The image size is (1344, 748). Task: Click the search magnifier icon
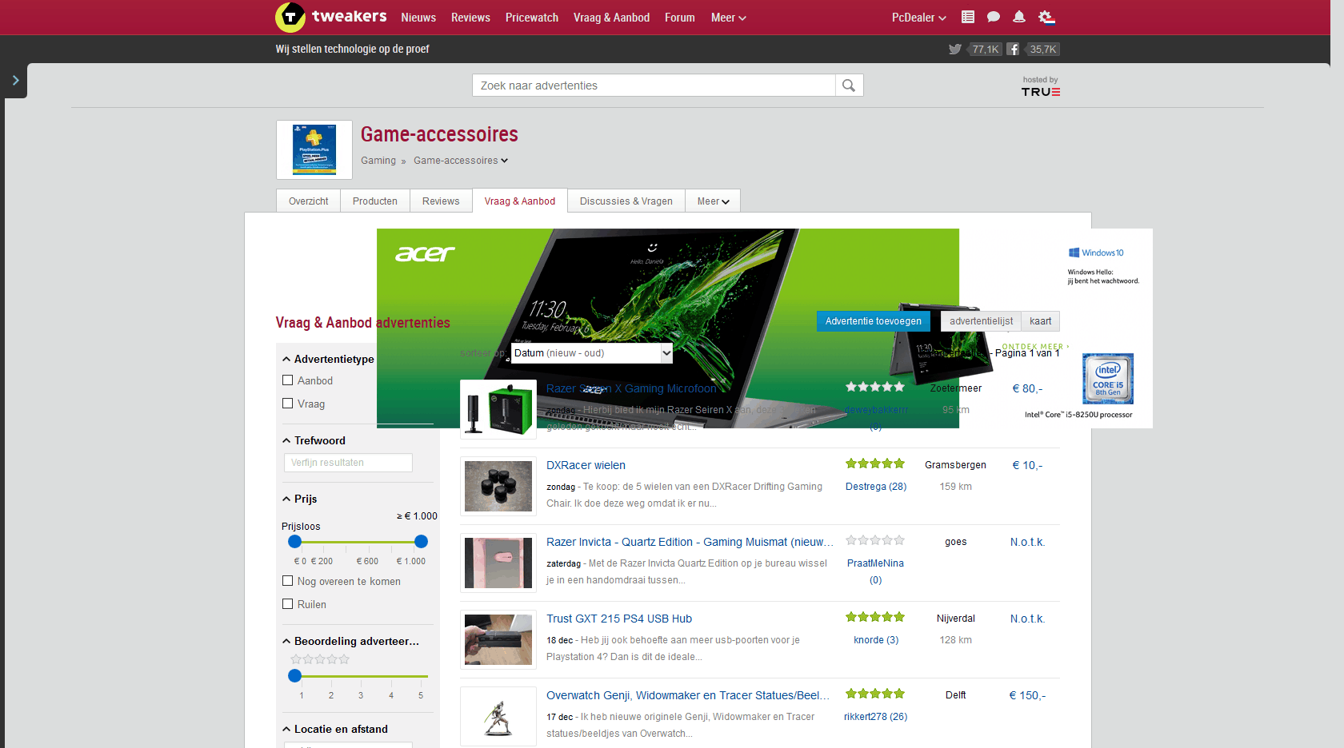point(849,86)
